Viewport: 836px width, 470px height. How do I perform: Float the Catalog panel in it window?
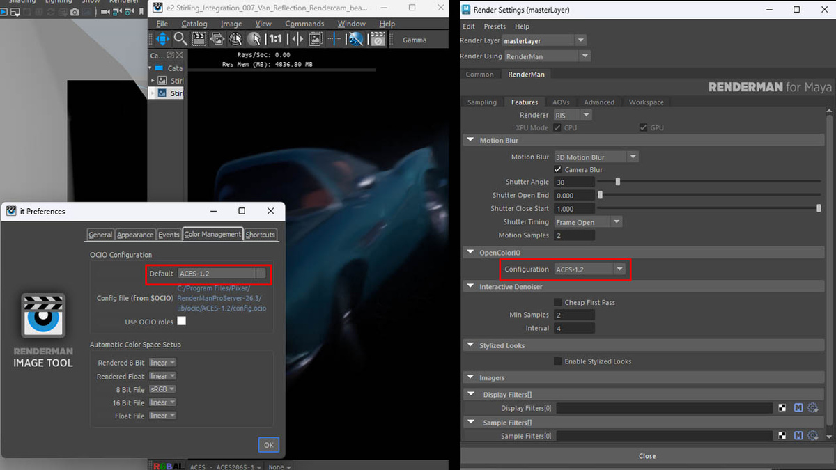(170, 55)
